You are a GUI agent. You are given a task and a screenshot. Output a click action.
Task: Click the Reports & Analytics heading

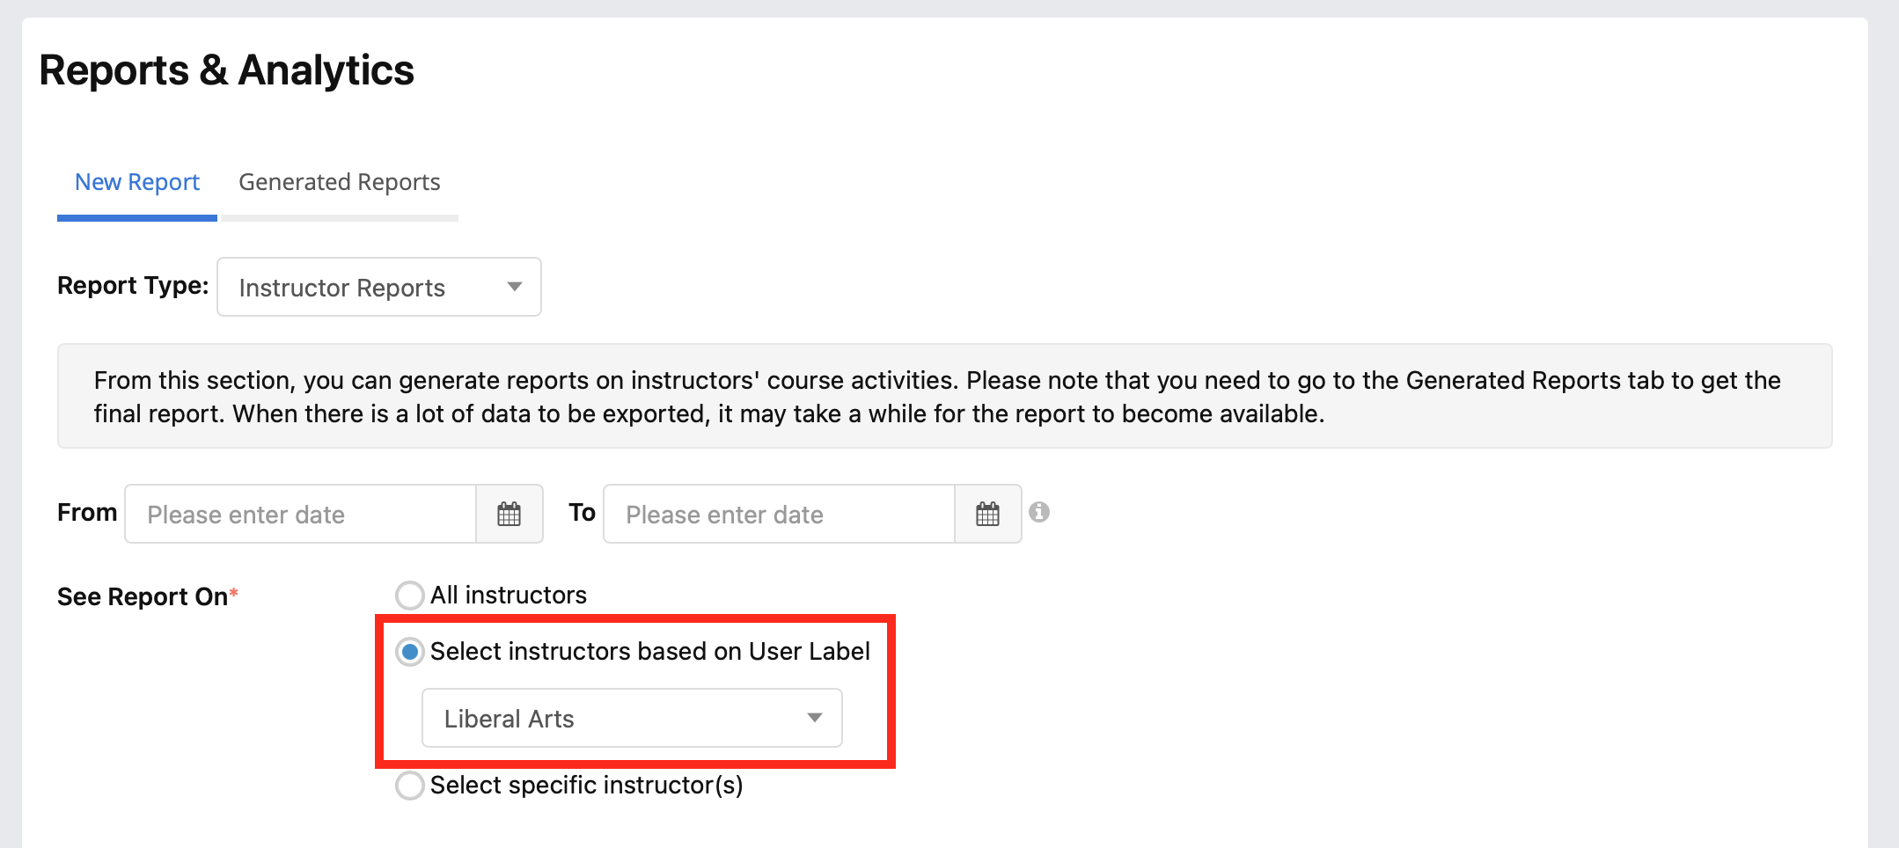[x=227, y=70]
